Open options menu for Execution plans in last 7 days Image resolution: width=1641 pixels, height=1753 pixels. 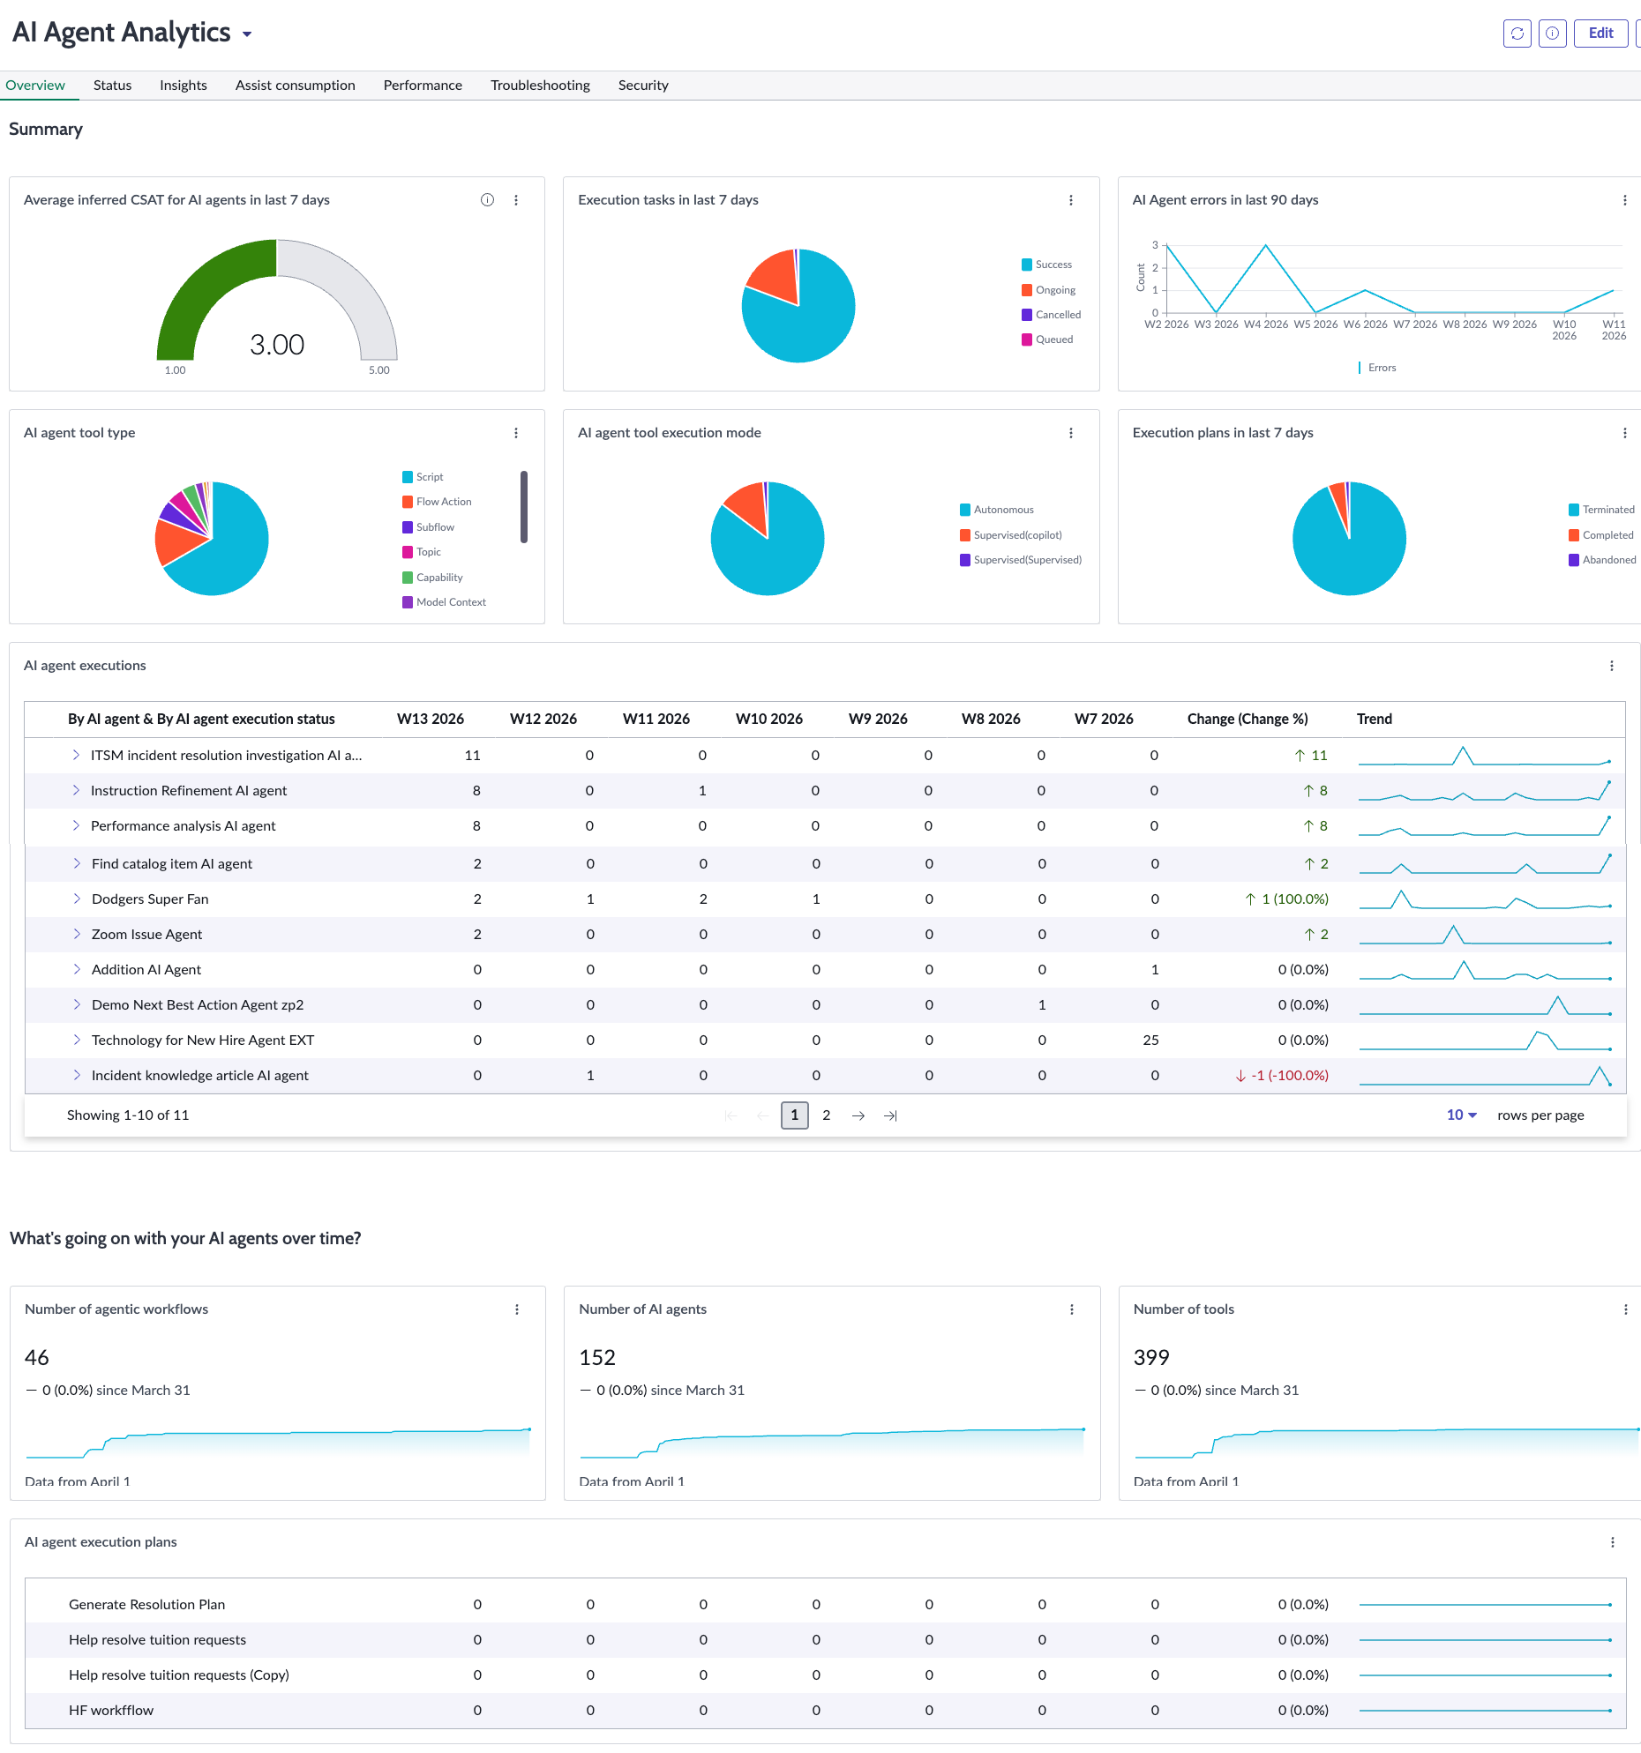tap(1625, 433)
